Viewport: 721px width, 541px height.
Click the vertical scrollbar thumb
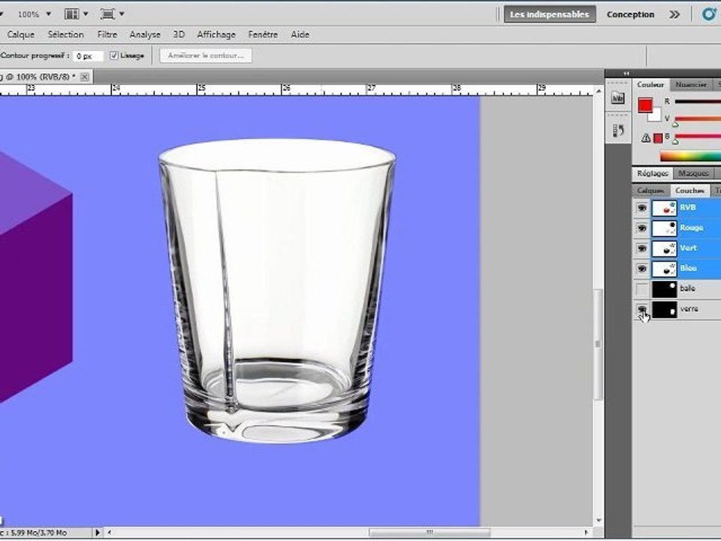coord(599,344)
